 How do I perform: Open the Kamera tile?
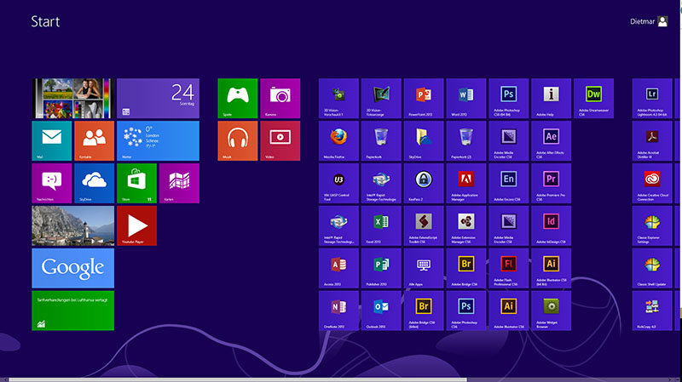(280, 98)
